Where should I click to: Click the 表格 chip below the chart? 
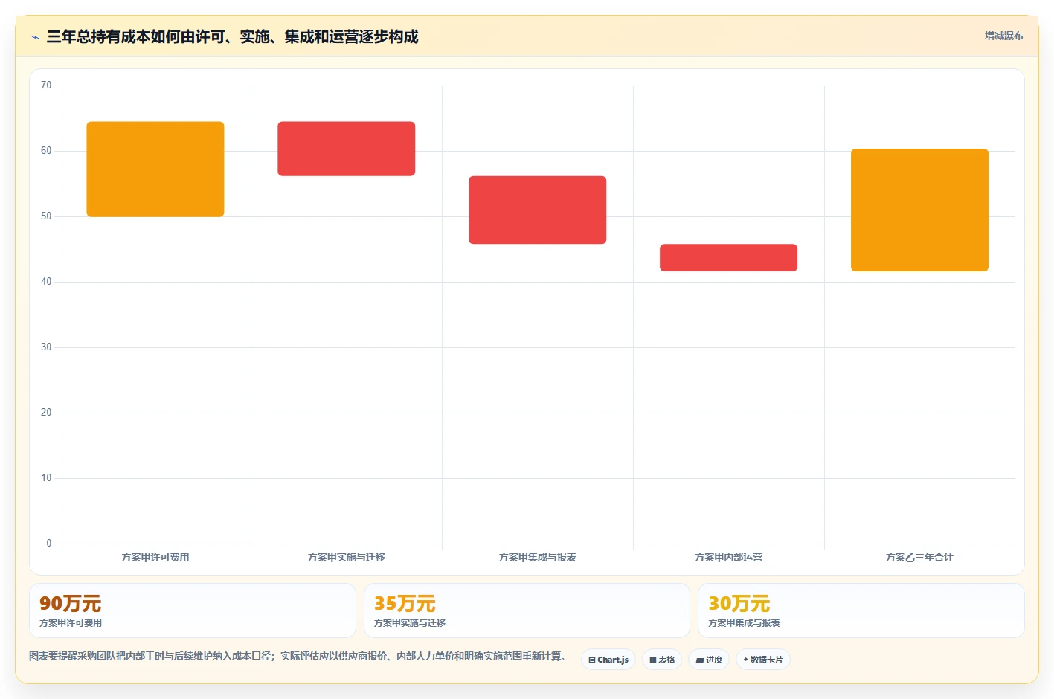(x=662, y=660)
